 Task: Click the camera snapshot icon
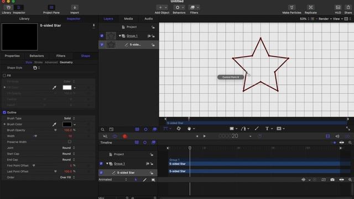click(x=332, y=180)
